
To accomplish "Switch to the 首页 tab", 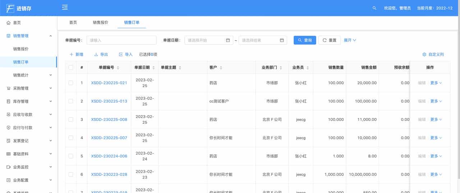I will pyautogui.click(x=73, y=22).
